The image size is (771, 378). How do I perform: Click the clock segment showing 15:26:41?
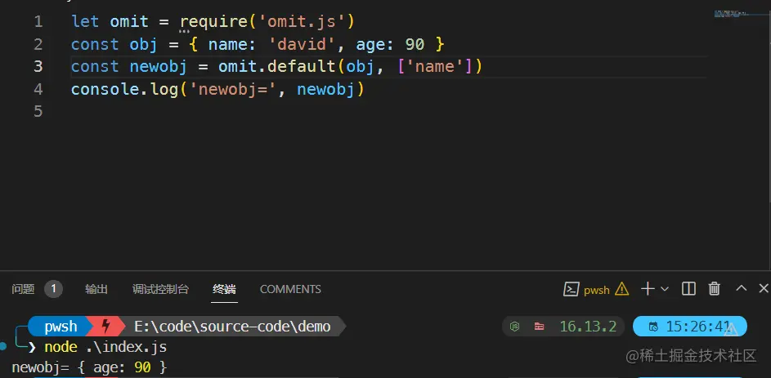pyautogui.click(x=689, y=326)
